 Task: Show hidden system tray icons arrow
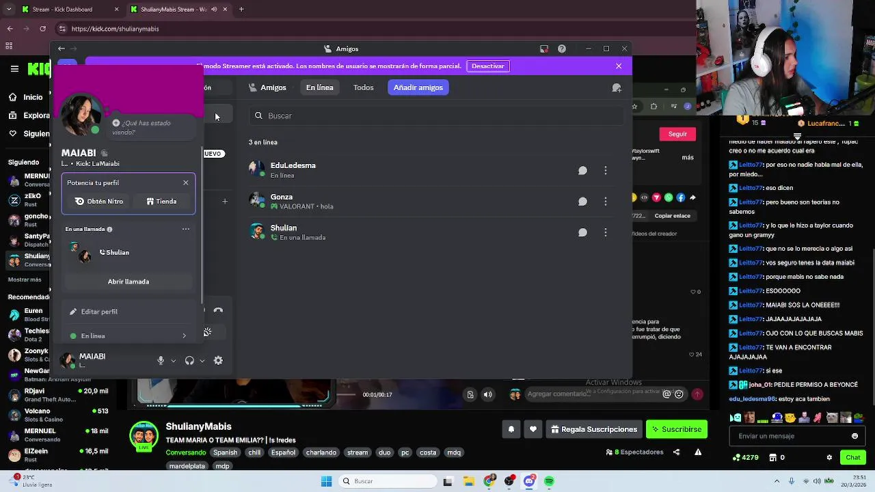coord(777,481)
